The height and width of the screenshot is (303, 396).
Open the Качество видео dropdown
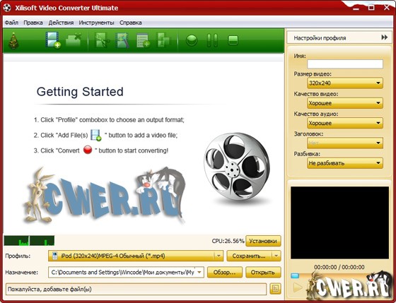[345, 103]
